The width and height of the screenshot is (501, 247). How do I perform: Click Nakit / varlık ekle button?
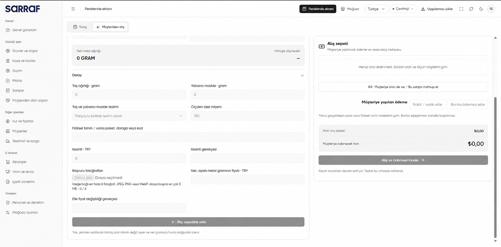(427, 105)
